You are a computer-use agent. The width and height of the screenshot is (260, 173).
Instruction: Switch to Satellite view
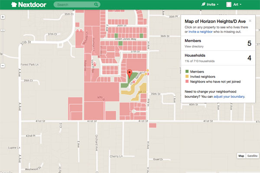click(x=252, y=156)
